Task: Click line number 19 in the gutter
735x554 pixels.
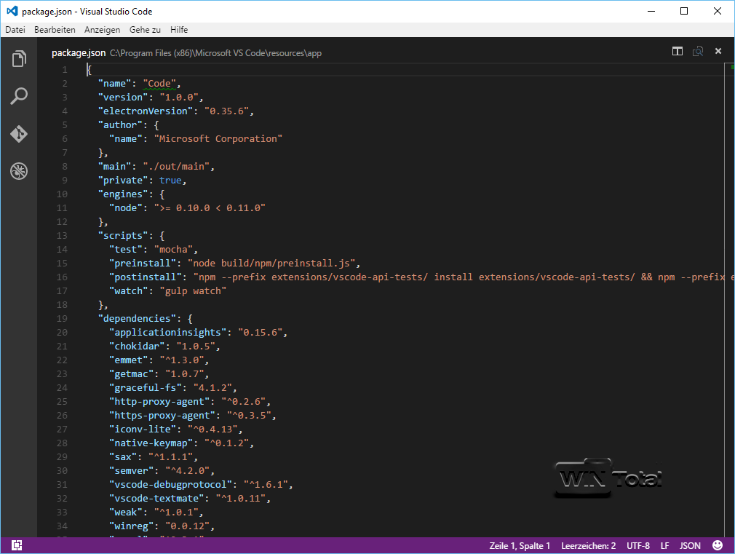Action: tap(64, 318)
